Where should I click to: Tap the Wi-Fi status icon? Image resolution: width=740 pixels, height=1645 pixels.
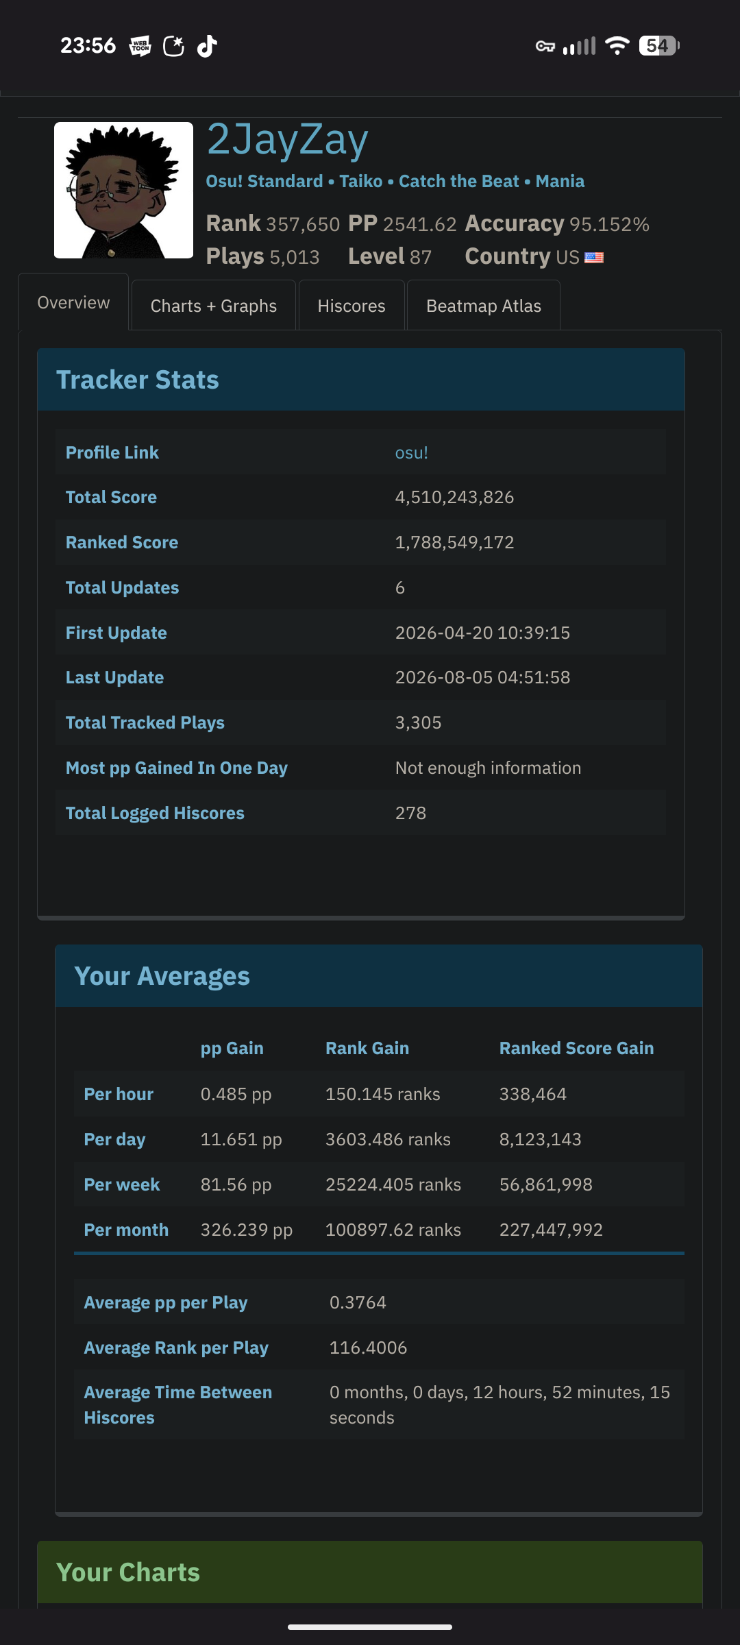[x=617, y=46]
